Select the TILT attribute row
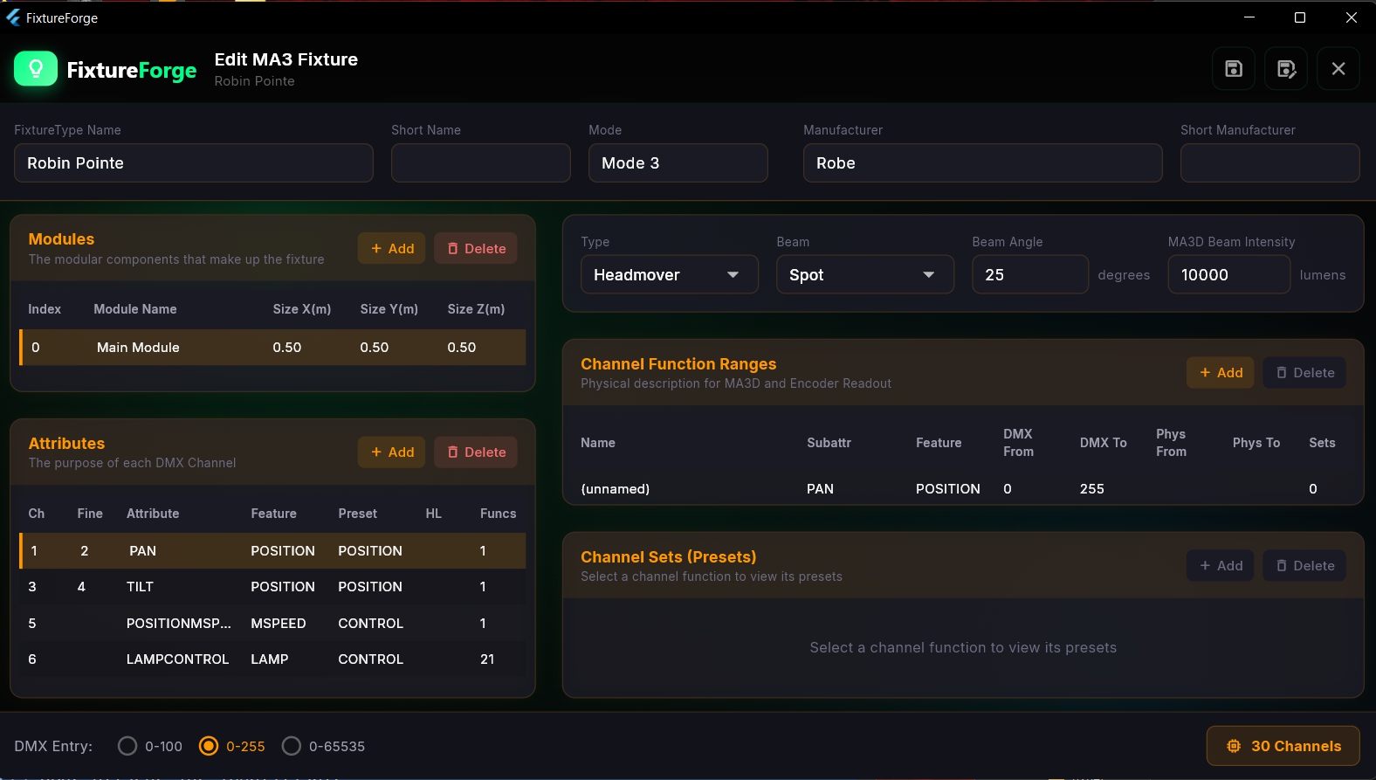1376x780 pixels. click(272, 587)
